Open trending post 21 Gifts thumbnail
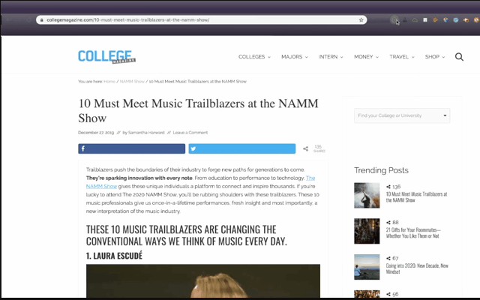 pyautogui.click(x=367, y=231)
